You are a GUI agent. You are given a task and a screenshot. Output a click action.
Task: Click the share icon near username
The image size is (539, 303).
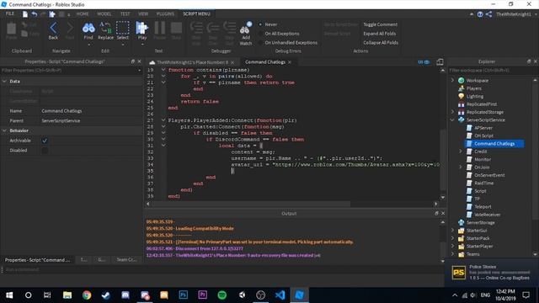coord(488,14)
